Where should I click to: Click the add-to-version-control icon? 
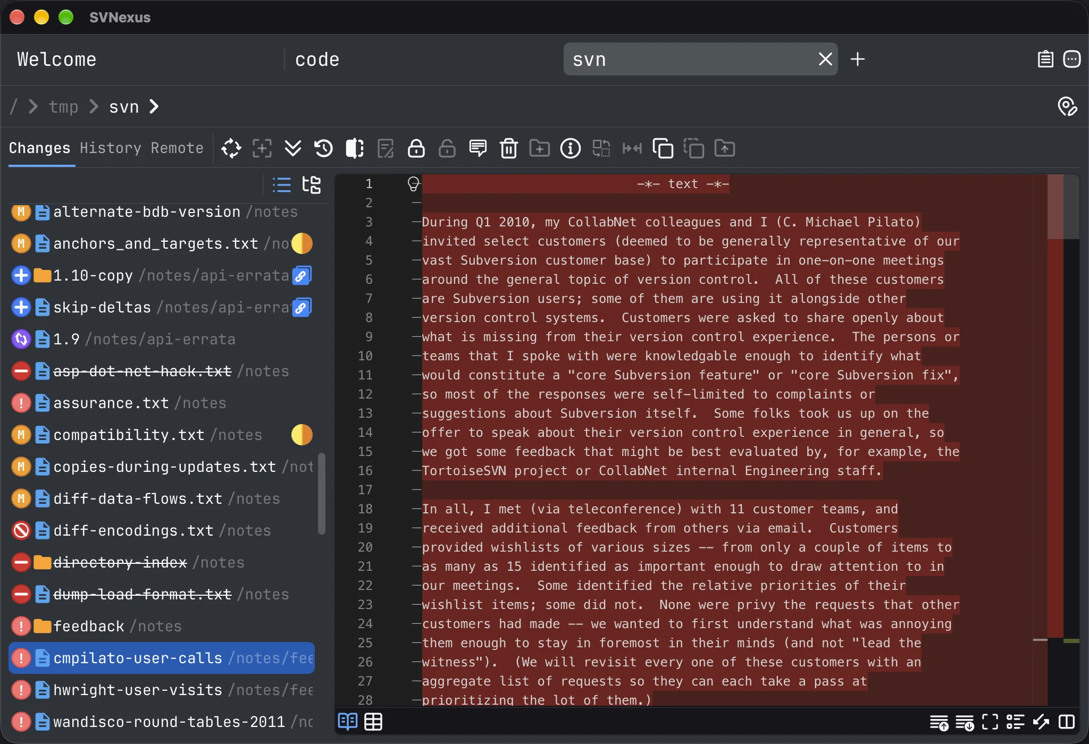click(x=262, y=148)
